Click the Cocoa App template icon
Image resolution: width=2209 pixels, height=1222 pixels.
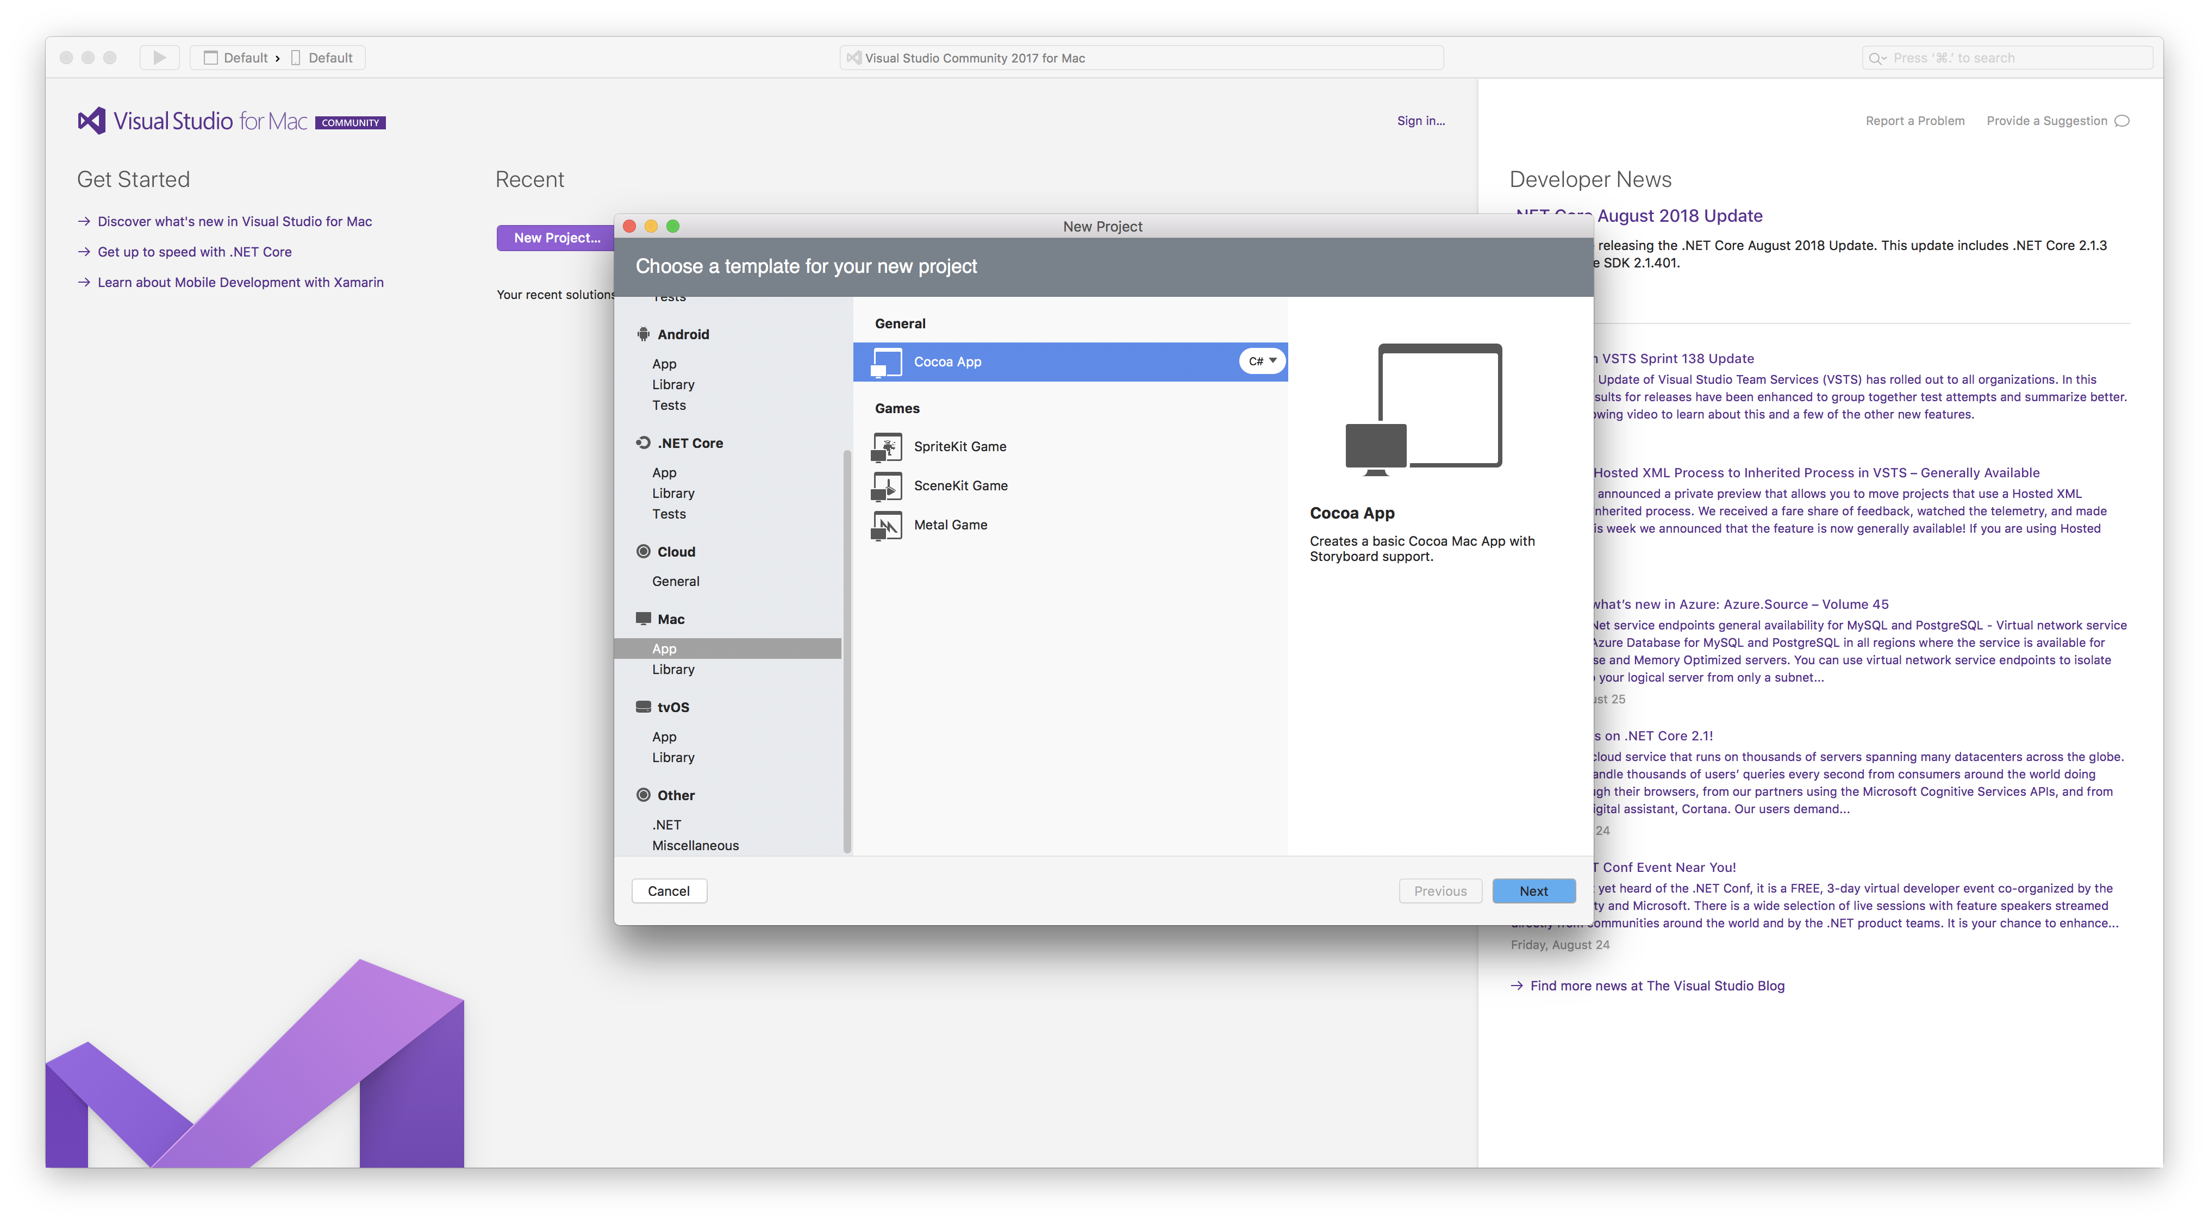coord(887,362)
